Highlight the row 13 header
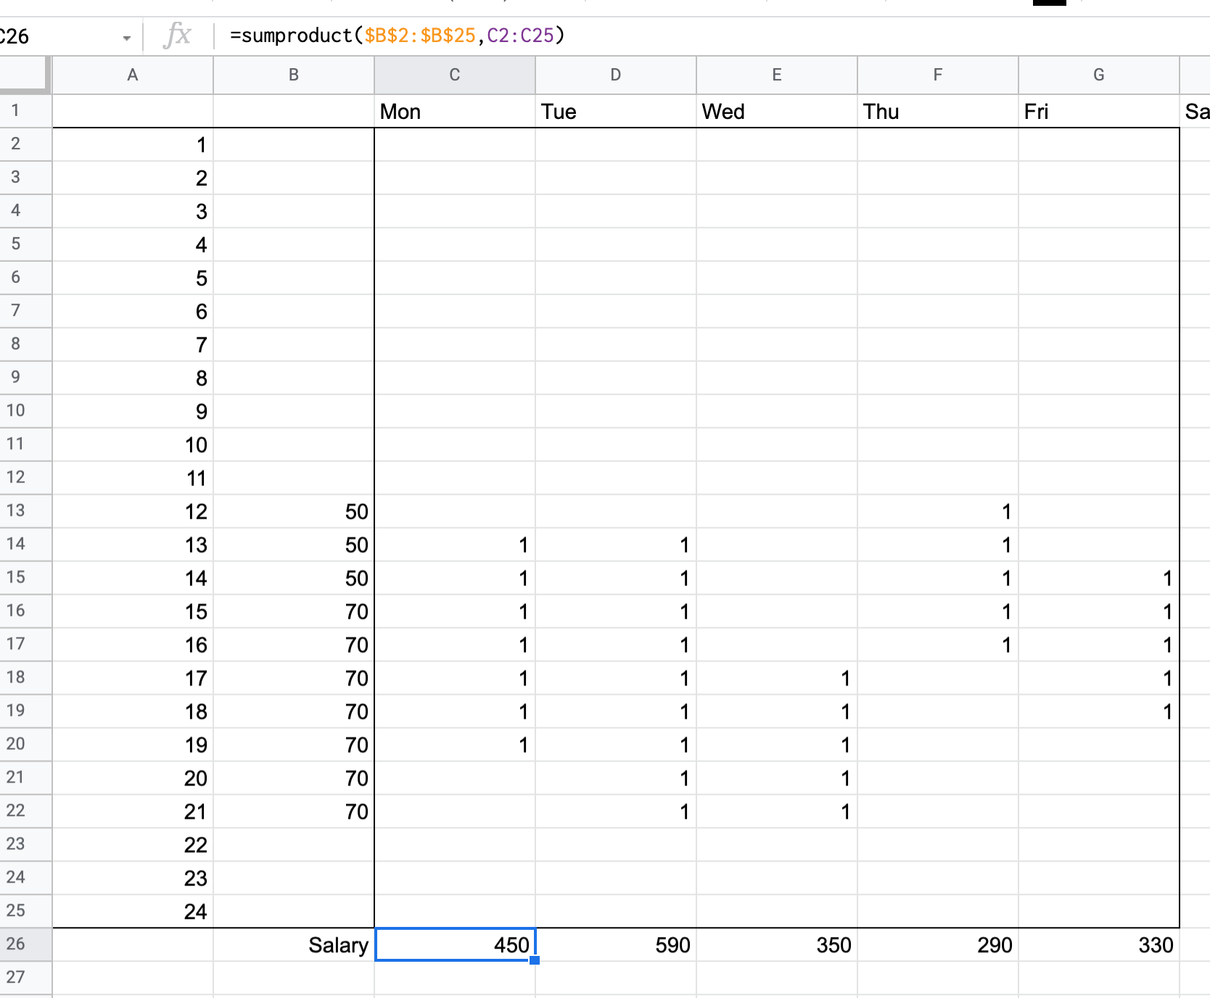This screenshot has height=998, width=1210. coord(16,511)
